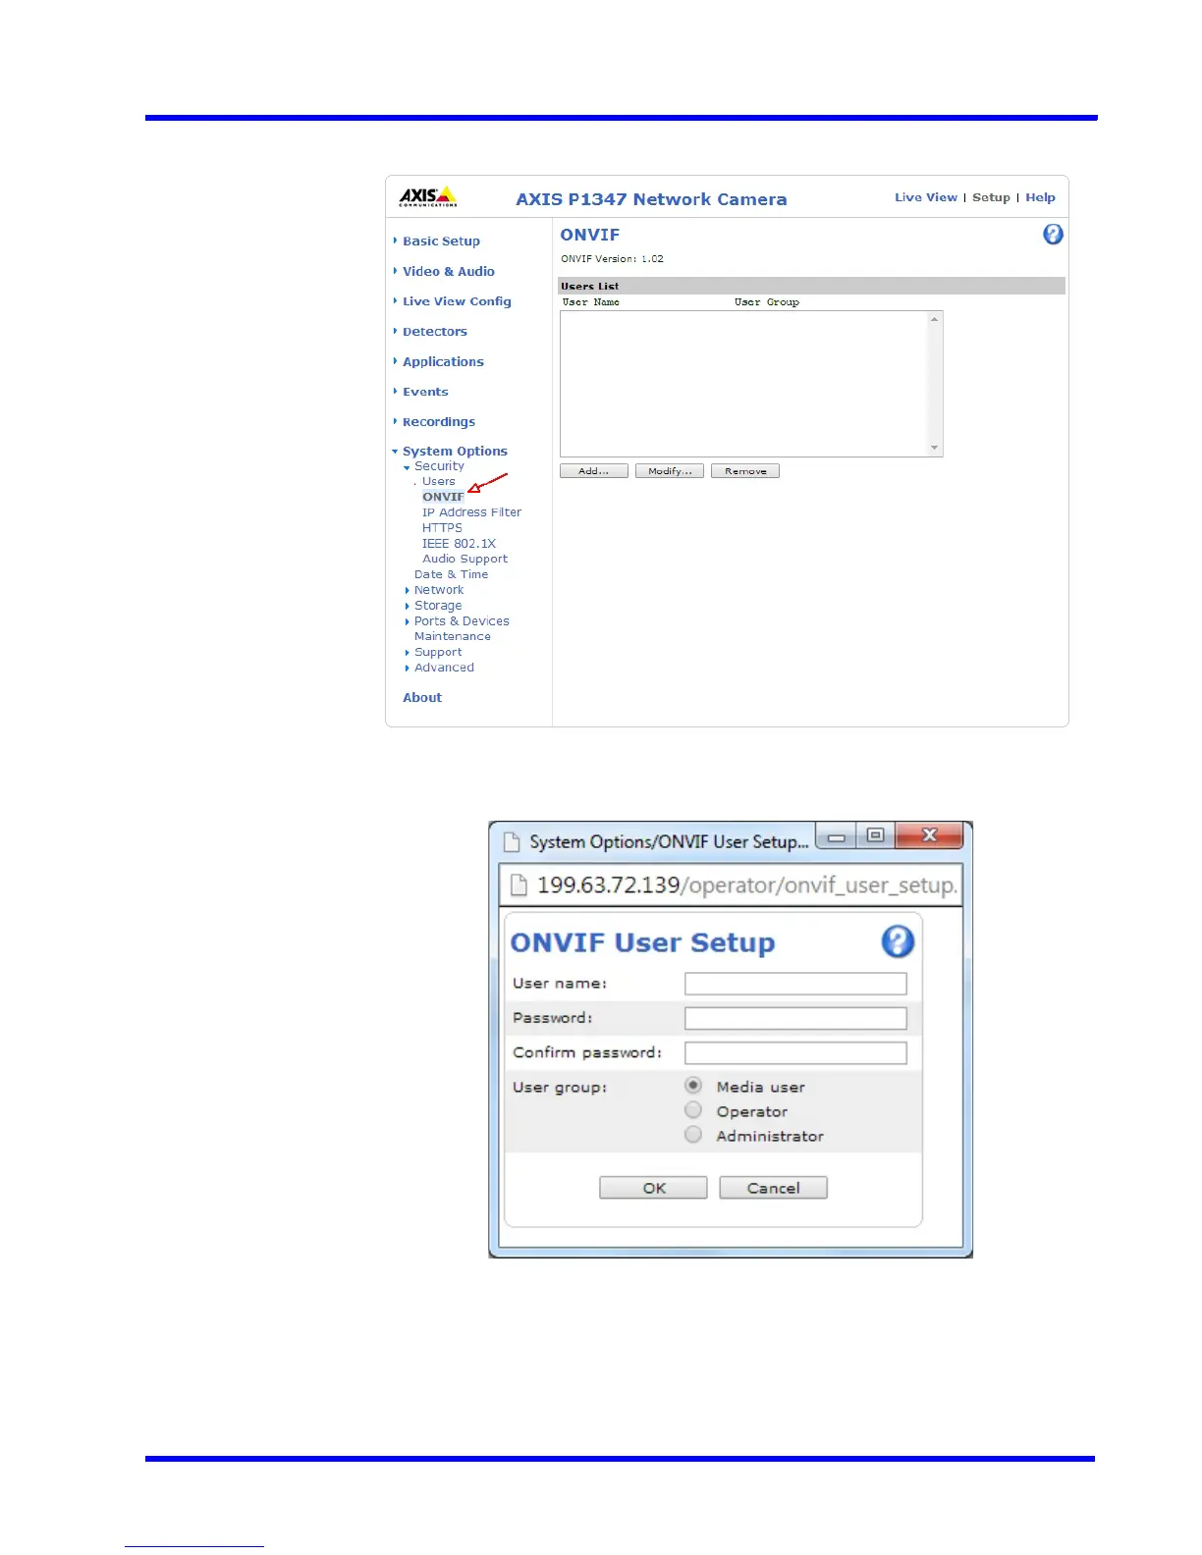Select the Media user radio button
The height and width of the screenshot is (1555, 1202).
pos(693,1086)
